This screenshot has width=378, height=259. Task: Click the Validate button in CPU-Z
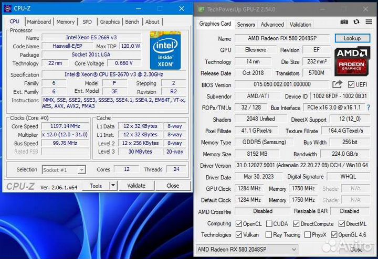pos(136,186)
